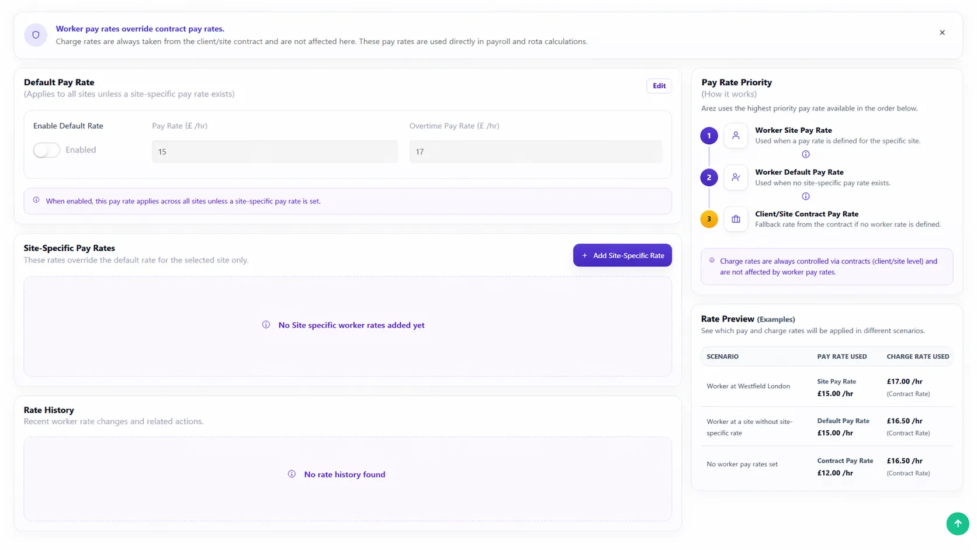Screen dimensions: 977x550
Task: Dismiss the worker pay rates banner
Action: (942, 33)
